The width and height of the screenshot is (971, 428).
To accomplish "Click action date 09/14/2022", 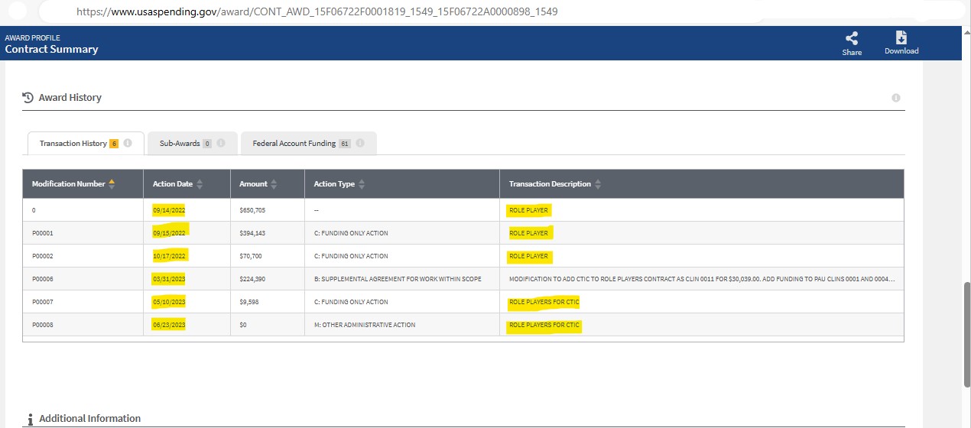I will [169, 210].
